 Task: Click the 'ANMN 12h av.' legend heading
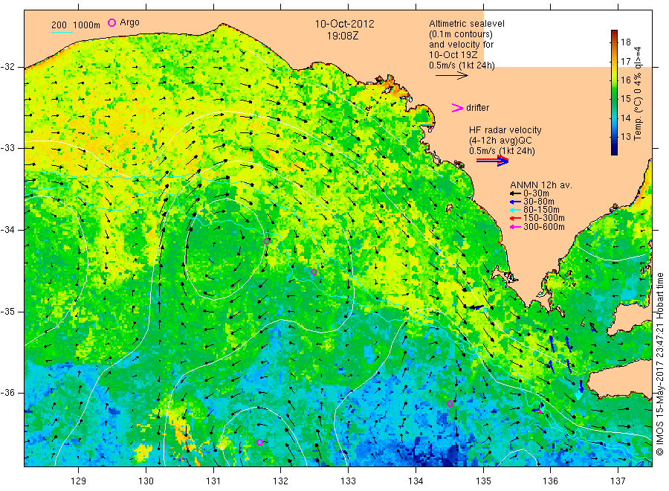[x=541, y=185]
